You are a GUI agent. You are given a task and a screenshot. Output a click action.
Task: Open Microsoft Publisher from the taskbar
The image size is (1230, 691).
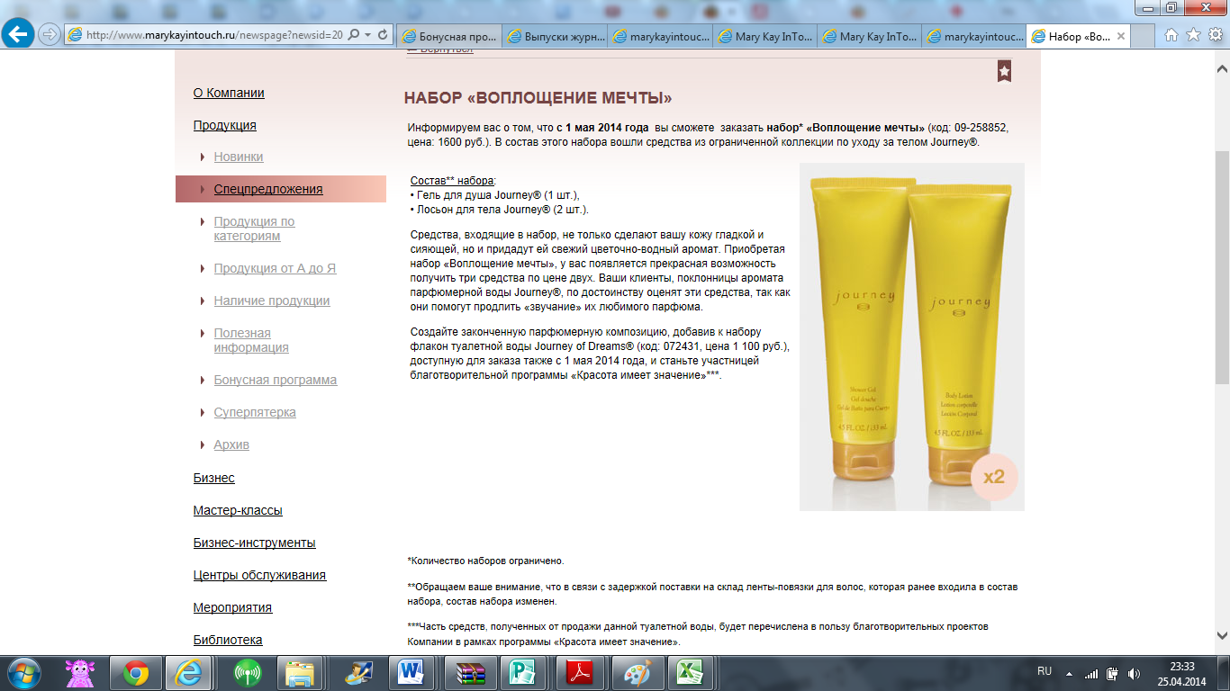click(x=522, y=673)
